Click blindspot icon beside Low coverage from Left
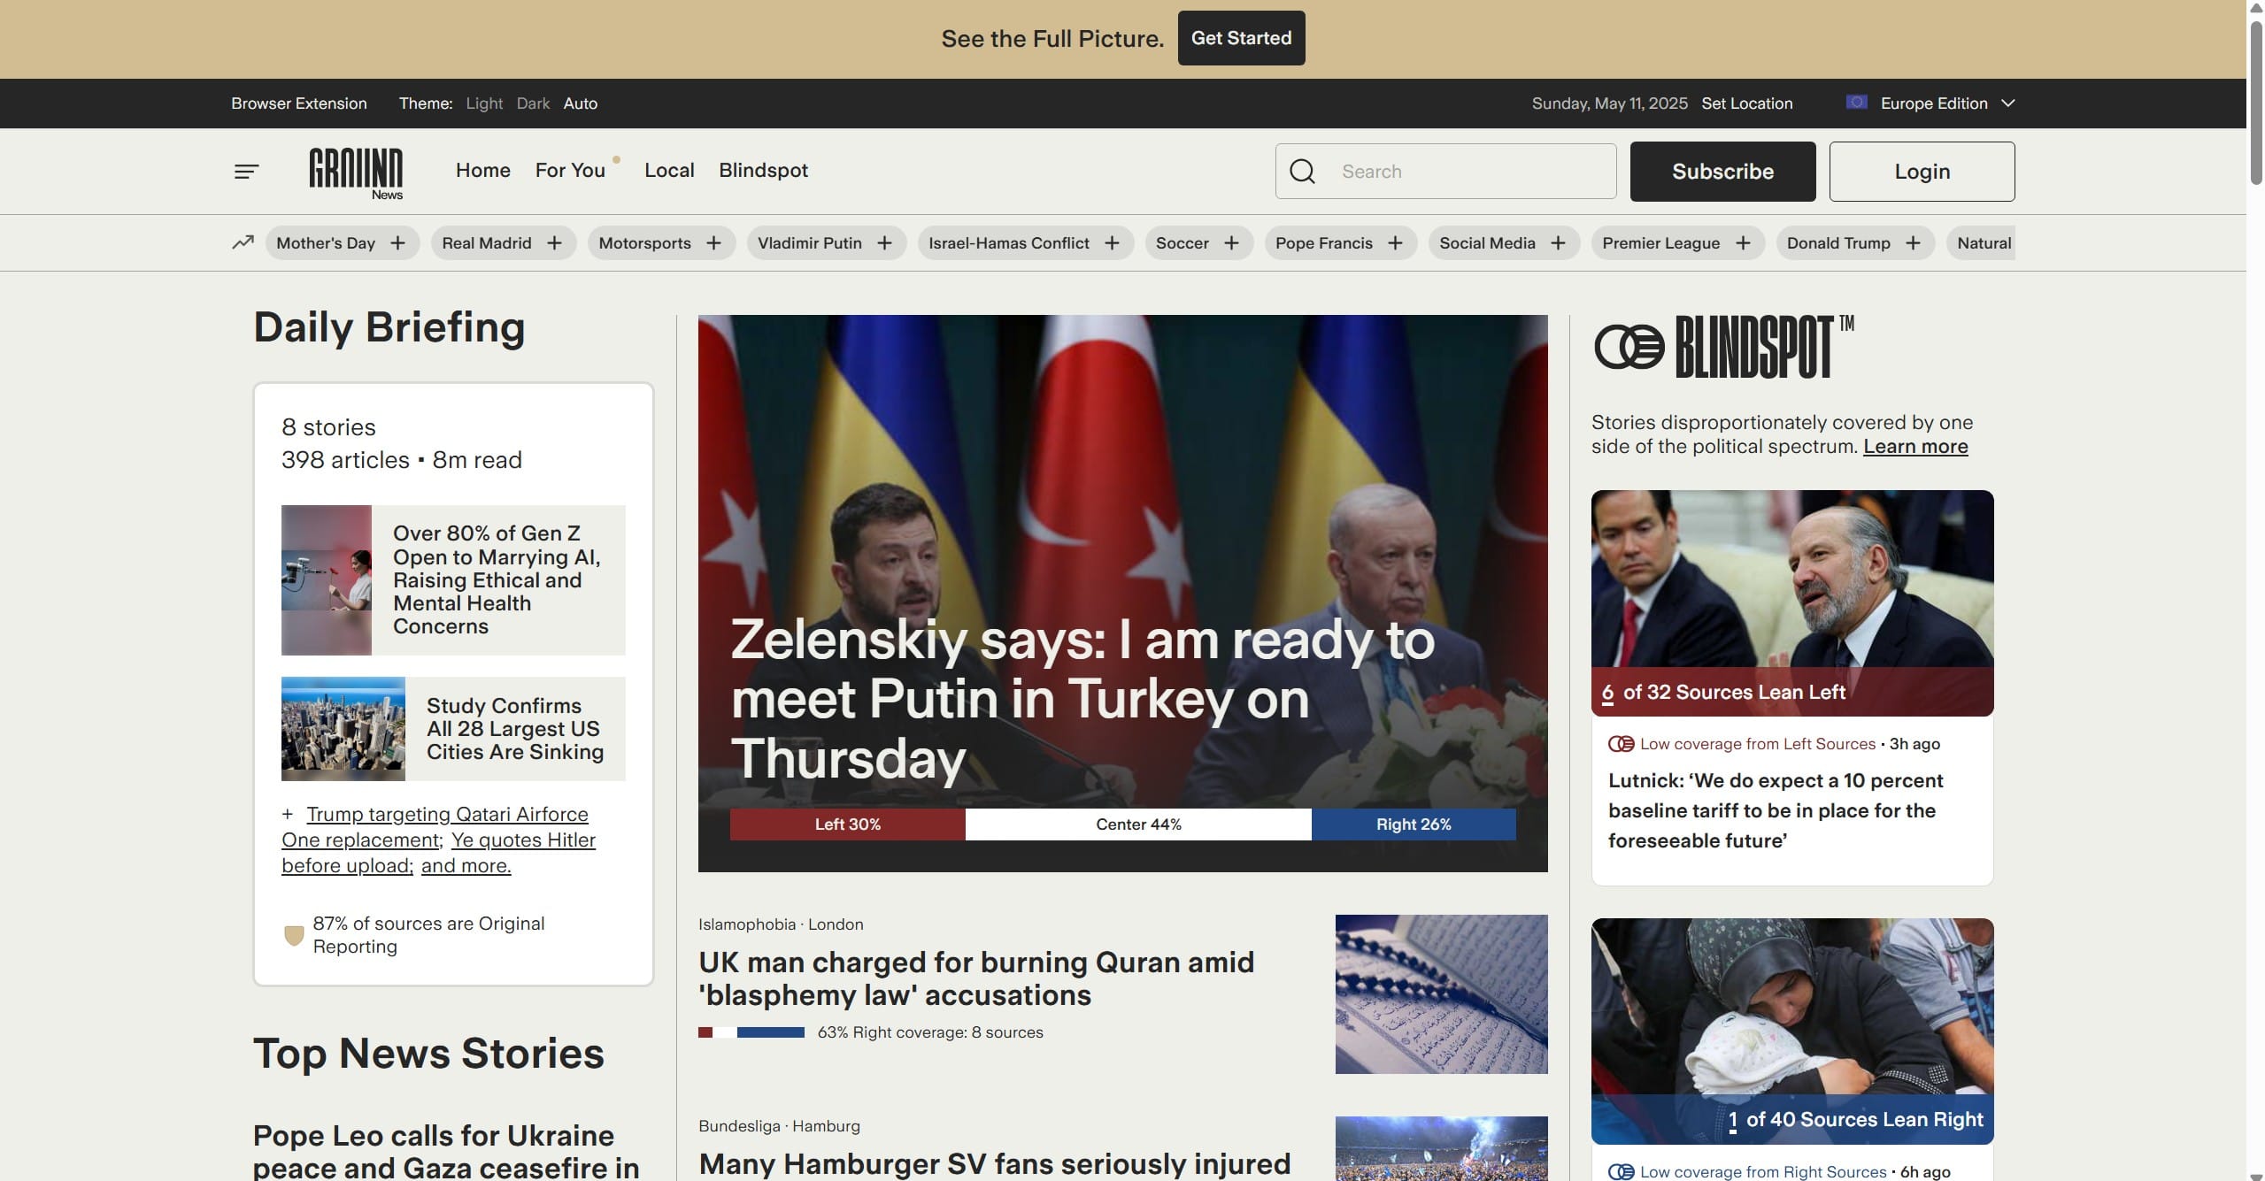The height and width of the screenshot is (1181, 2265). tap(1621, 744)
